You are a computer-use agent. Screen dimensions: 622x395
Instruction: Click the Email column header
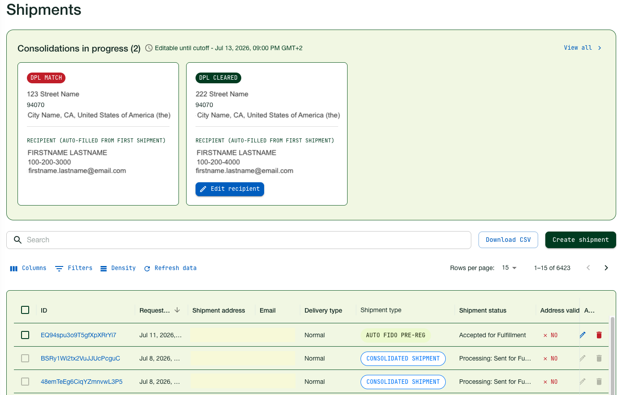pos(268,310)
